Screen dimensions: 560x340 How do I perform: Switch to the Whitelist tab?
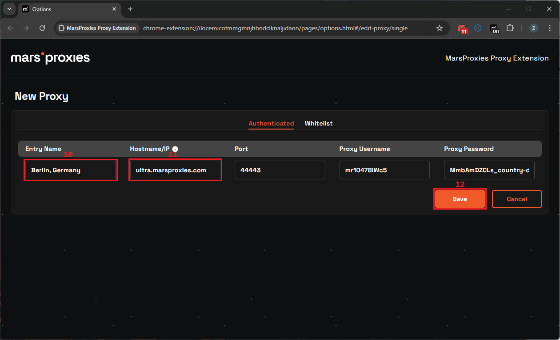[318, 123]
